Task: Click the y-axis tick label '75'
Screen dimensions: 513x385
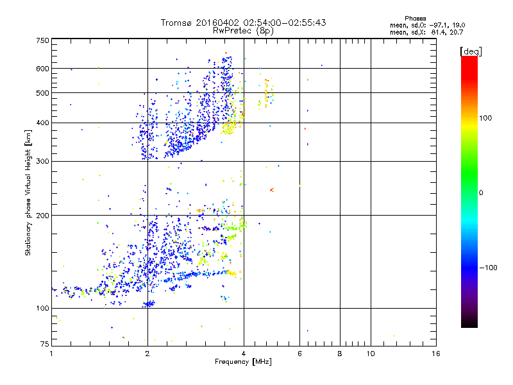Action: [45, 344]
